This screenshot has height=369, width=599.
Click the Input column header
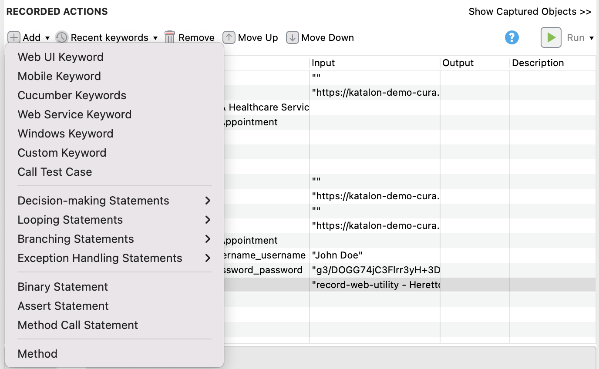click(374, 63)
